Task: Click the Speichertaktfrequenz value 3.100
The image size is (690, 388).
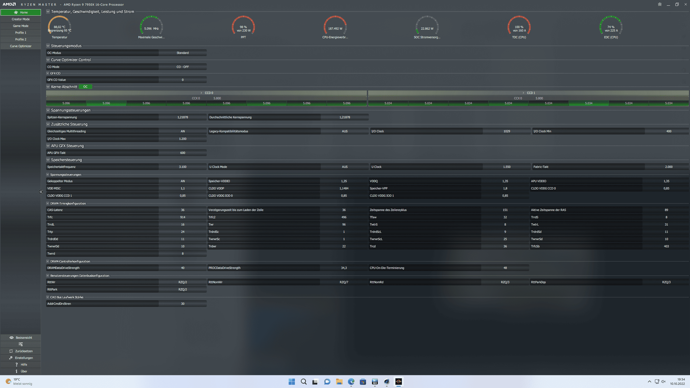Action: point(183,167)
